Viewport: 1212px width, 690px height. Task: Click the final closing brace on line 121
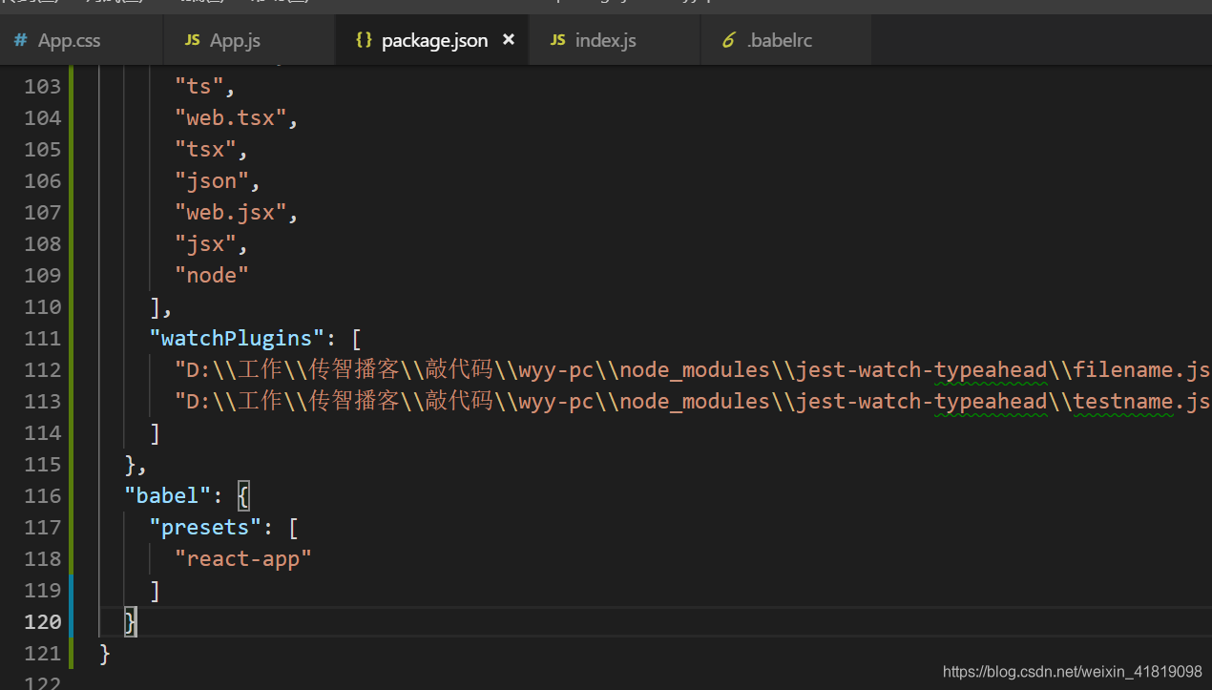coord(106,654)
